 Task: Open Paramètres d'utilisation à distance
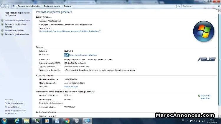point(15,26)
